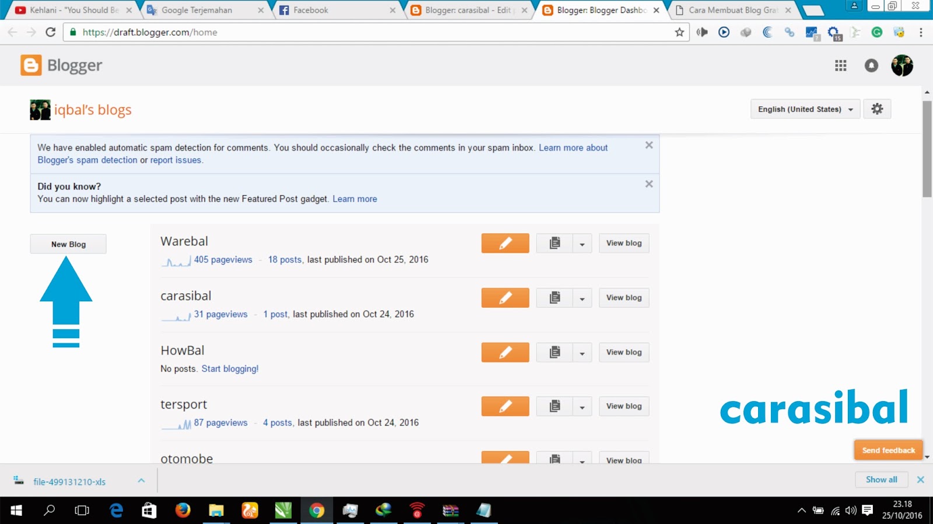Click the orange edit pencil for HowBal
This screenshot has width=933, height=524.
[x=505, y=352]
